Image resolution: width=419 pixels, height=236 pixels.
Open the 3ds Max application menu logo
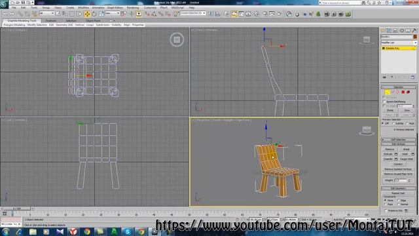click(4, 5)
